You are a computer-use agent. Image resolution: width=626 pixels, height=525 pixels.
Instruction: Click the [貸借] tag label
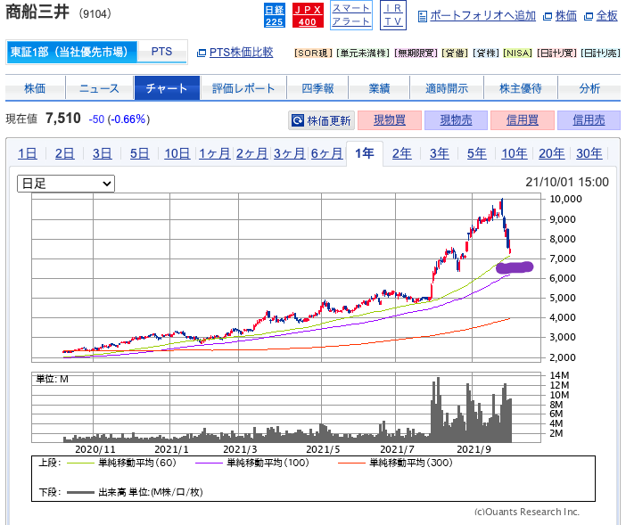[x=455, y=53]
